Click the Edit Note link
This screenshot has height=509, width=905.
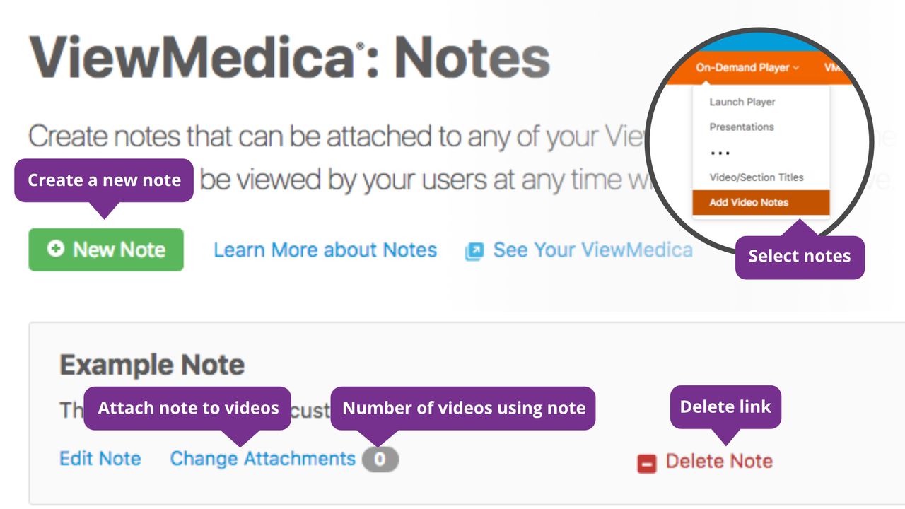click(x=100, y=459)
